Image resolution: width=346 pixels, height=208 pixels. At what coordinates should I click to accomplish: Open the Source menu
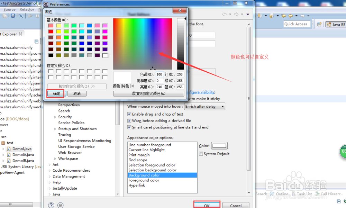pyautogui.click(x=9, y=9)
